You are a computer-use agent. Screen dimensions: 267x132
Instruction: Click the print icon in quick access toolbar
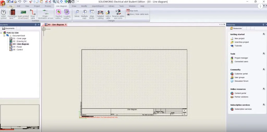click(x=15, y=2)
